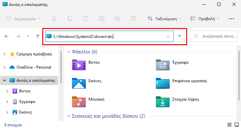This screenshot has width=241, height=128.
Task: Click the 8 στοιχεία status text
Action: (x=13, y=125)
